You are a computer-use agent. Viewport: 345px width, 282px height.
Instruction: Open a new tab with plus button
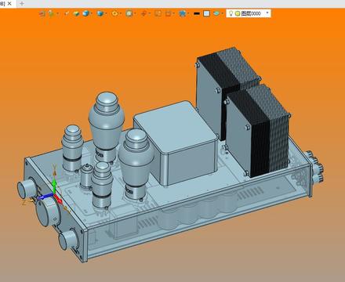(22, 3)
